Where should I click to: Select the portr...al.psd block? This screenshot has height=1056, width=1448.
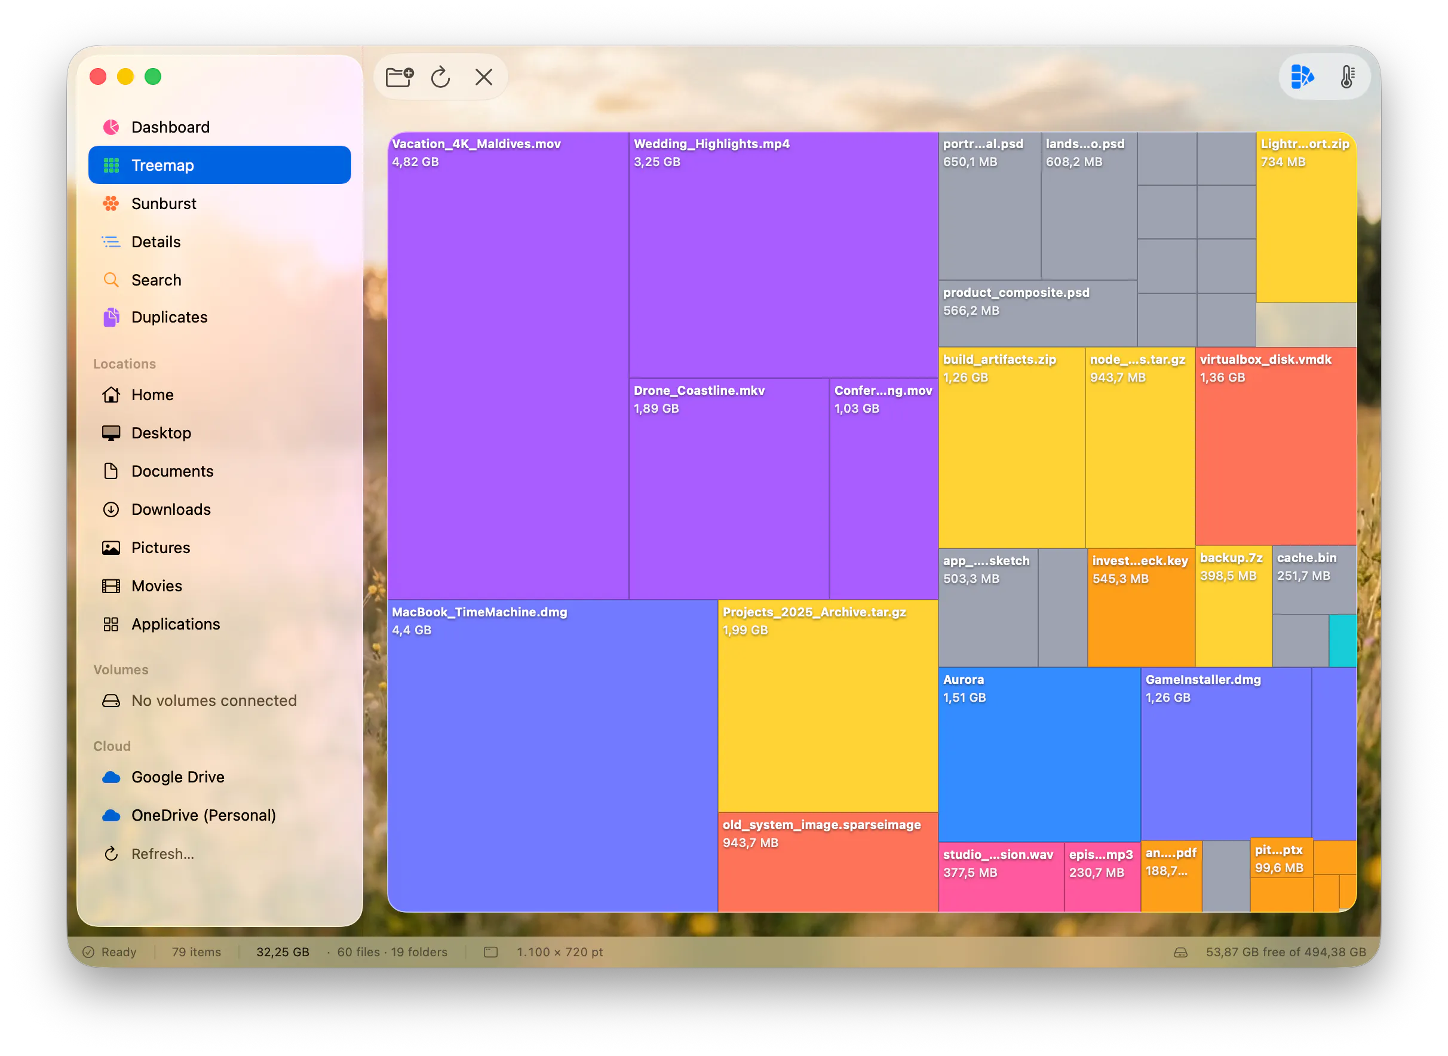990,206
